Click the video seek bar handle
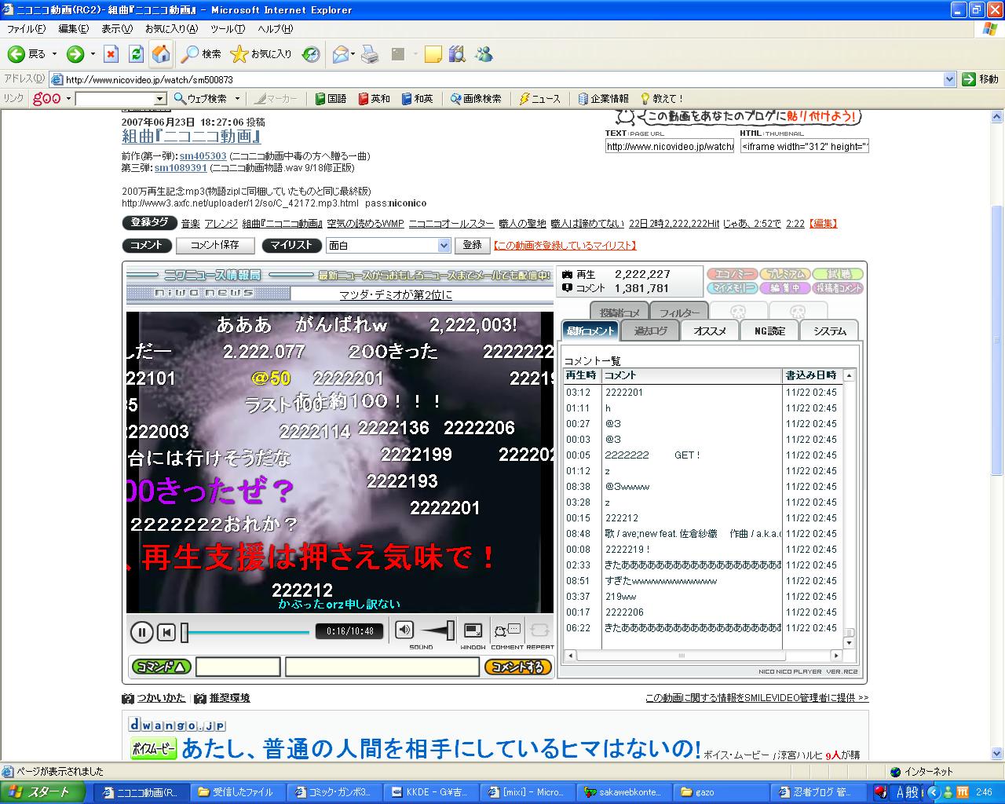1005x804 pixels. pyautogui.click(x=185, y=632)
